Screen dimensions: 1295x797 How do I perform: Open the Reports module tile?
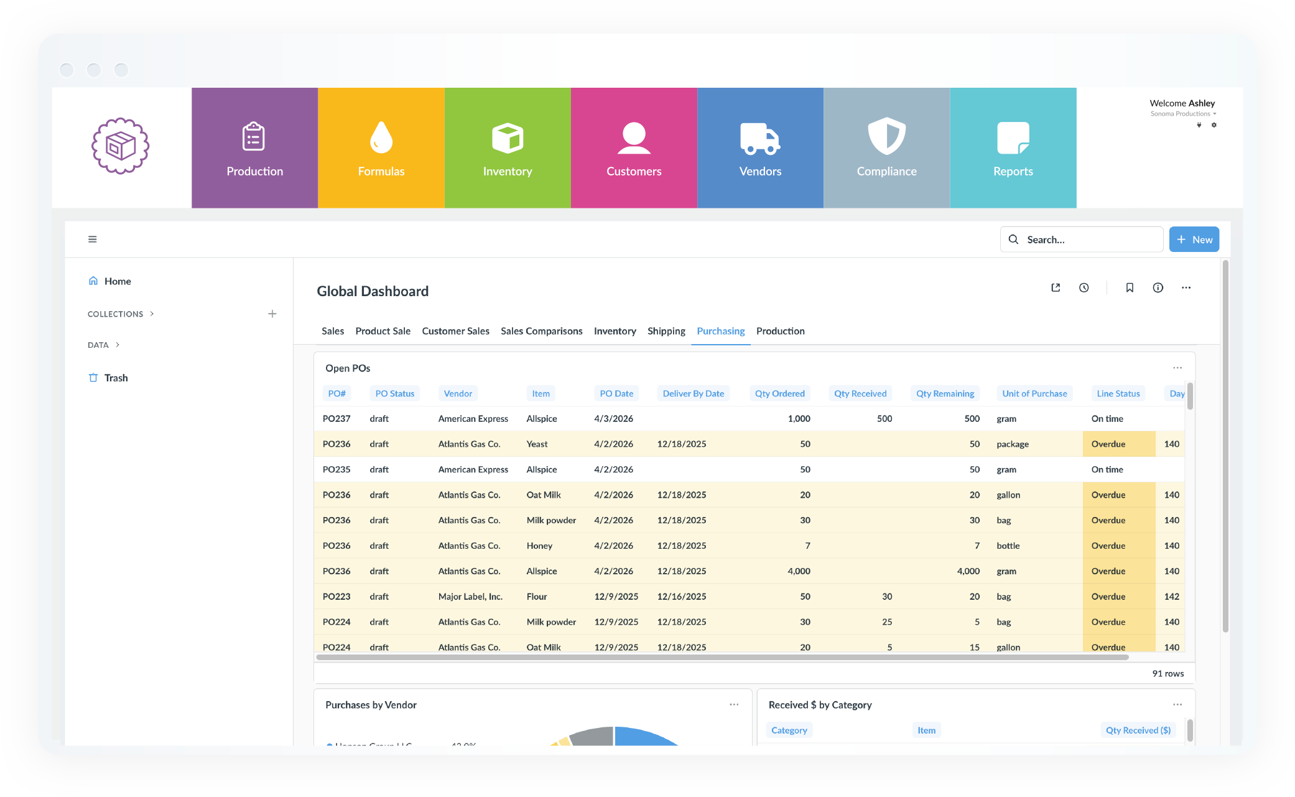click(1013, 147)
